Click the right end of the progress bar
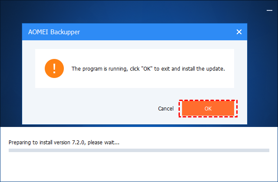 coord(267,150)
